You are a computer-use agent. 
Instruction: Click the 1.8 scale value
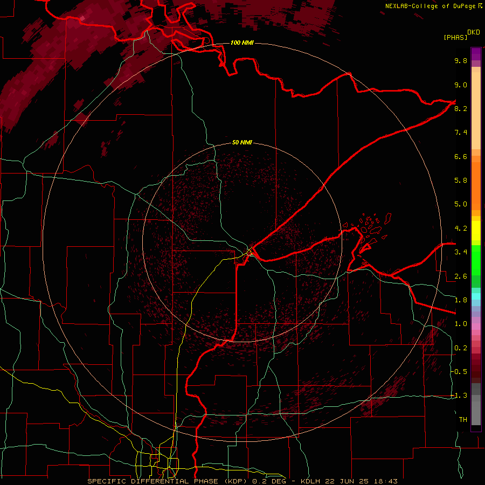pyautogui.click(x=461, y=300)
